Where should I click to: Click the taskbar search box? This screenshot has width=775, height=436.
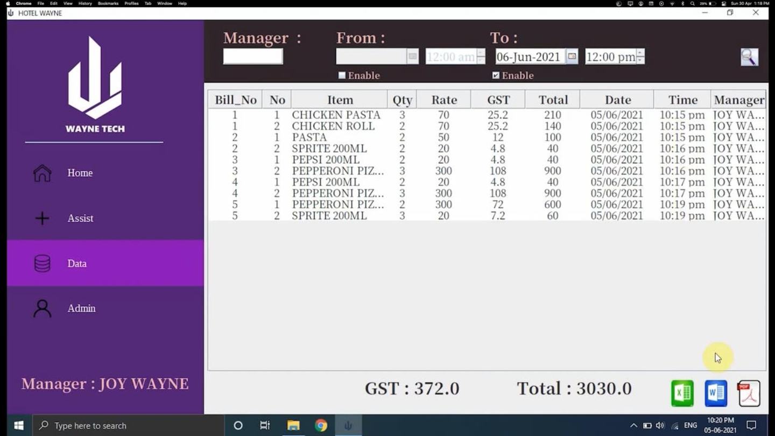128,425
